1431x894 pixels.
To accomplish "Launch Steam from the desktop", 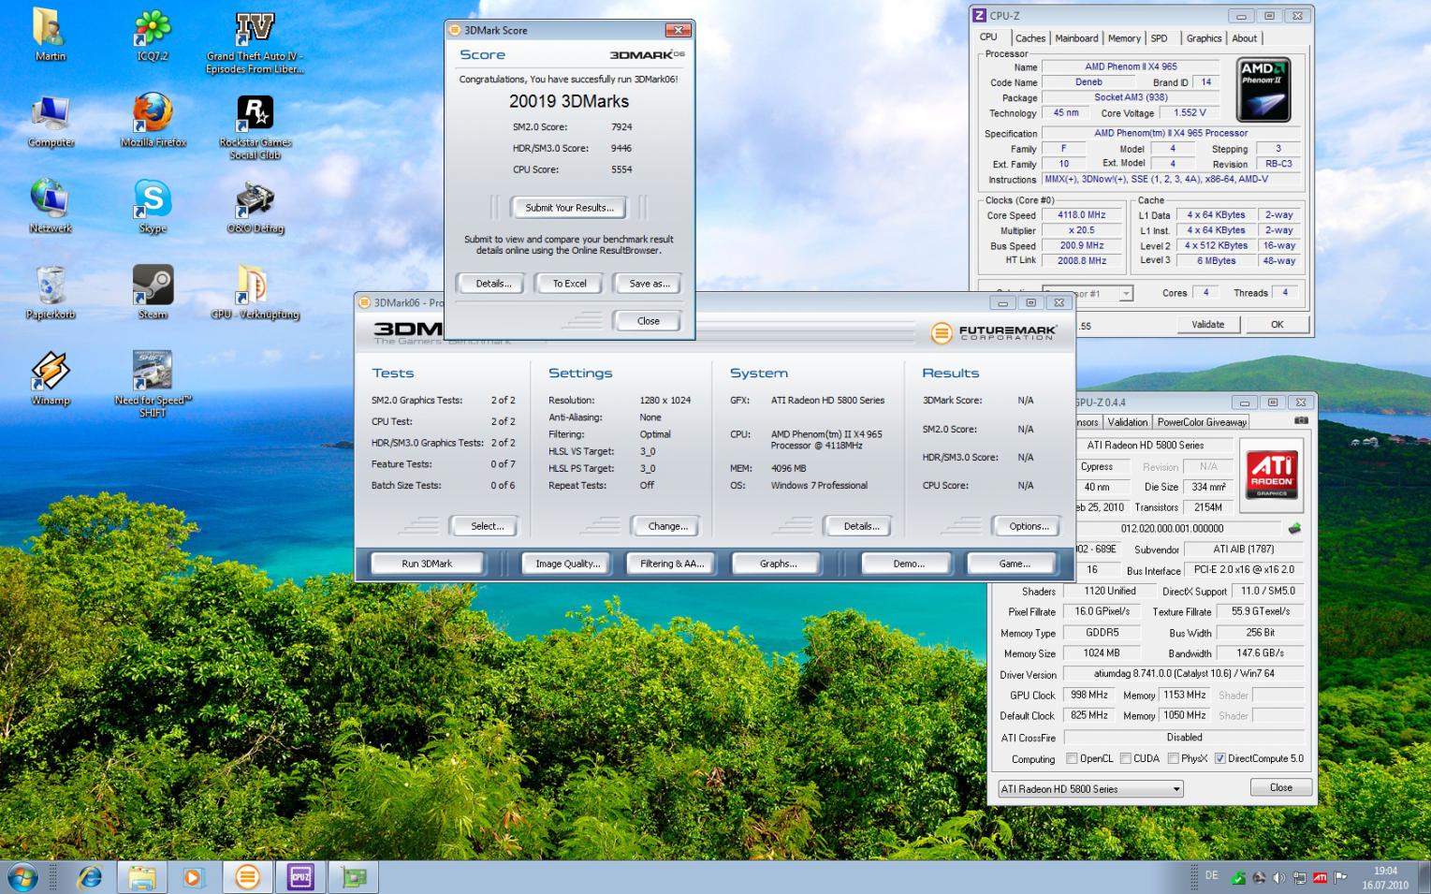I will pos(153,293).
